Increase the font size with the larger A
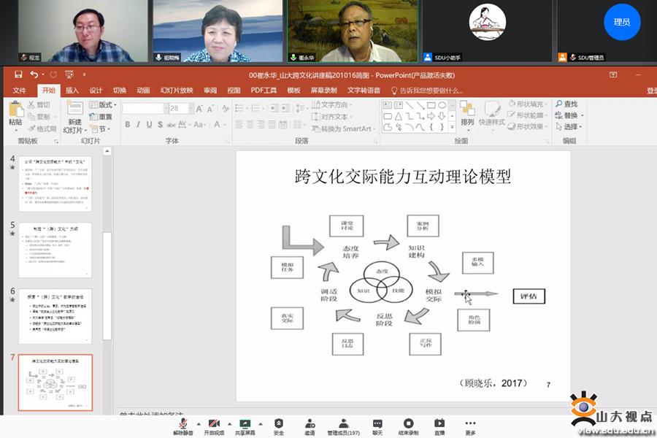This screenshot has width=657, height=438. click(x=199, y=109)
